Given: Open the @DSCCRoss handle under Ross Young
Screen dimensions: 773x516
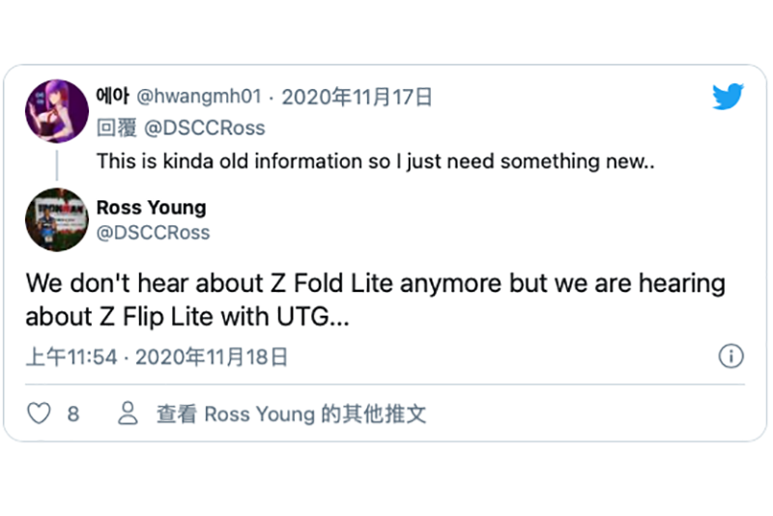Looking at the screenshot, I should [x=153, y=232].
